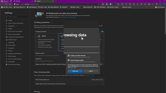Click the page vertical scrollbar

tap(165, 22)
